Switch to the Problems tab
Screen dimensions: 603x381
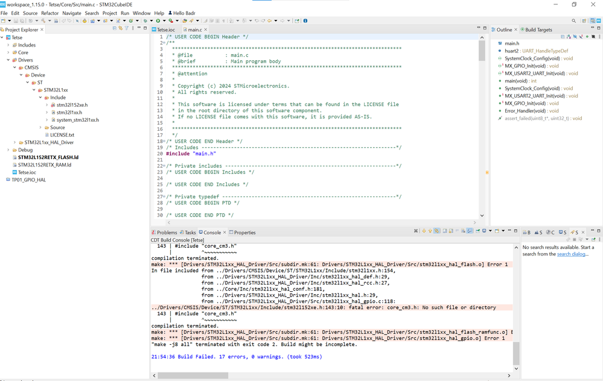pyautogui.click(x=167, y=233)
